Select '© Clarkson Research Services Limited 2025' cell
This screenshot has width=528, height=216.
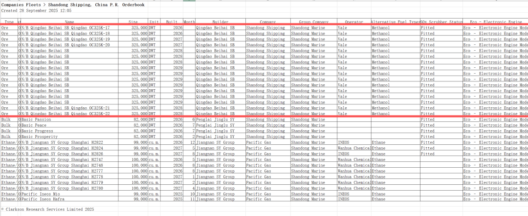(x=47, y=209)
